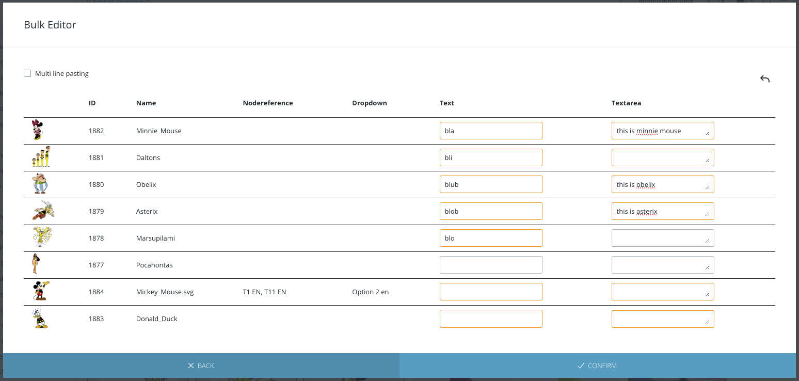Click the name cell 'Mickey_Mouse.svg'
Screen dimensions: 799x381
[165, 292]
